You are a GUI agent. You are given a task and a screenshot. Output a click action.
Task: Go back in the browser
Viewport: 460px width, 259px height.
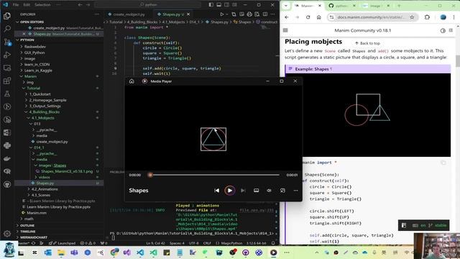pyautogui.click(x=287, y=17)
